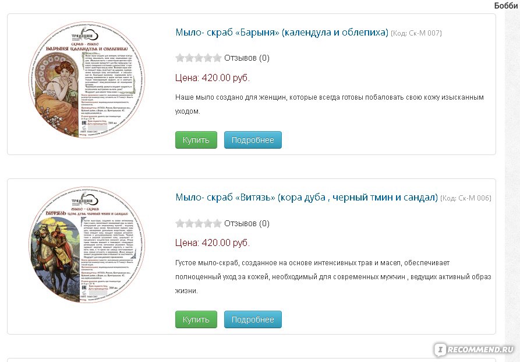Click Купить button for the Барыня soap
This screenshot has width=520, height=362.
tap(196, 140)
